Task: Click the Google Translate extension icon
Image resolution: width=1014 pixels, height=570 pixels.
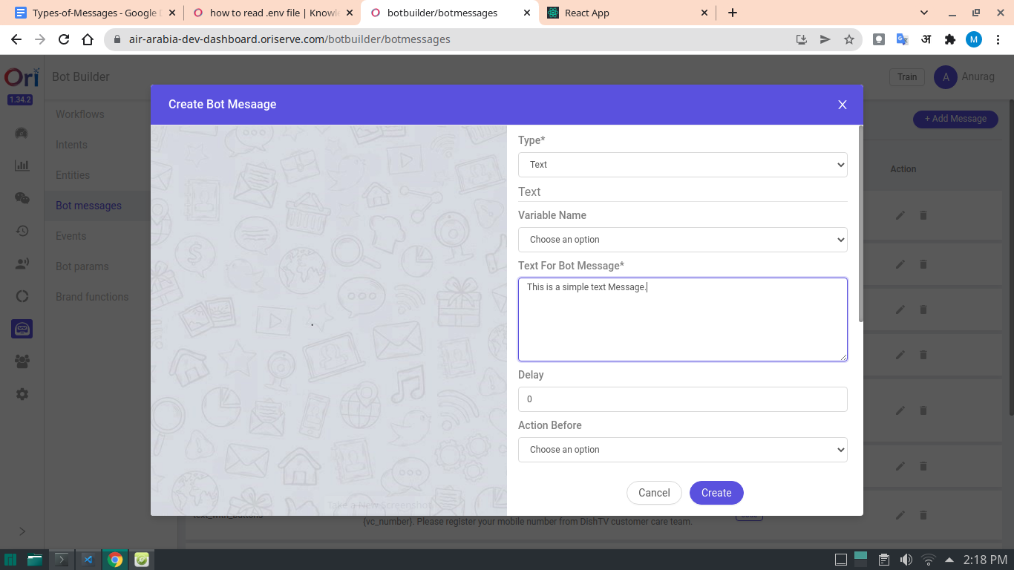Action: click(902, 39)
